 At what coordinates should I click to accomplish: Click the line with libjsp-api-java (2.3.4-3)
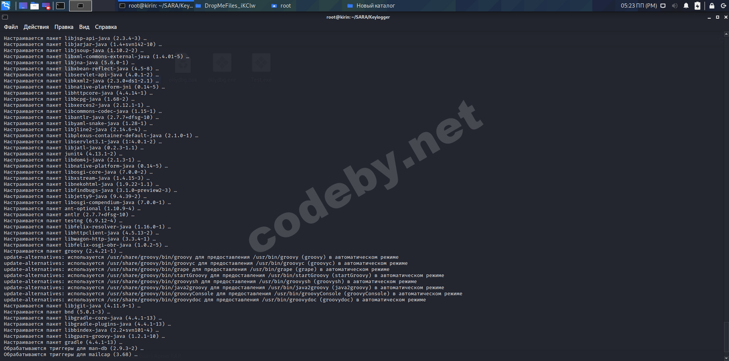75,38
